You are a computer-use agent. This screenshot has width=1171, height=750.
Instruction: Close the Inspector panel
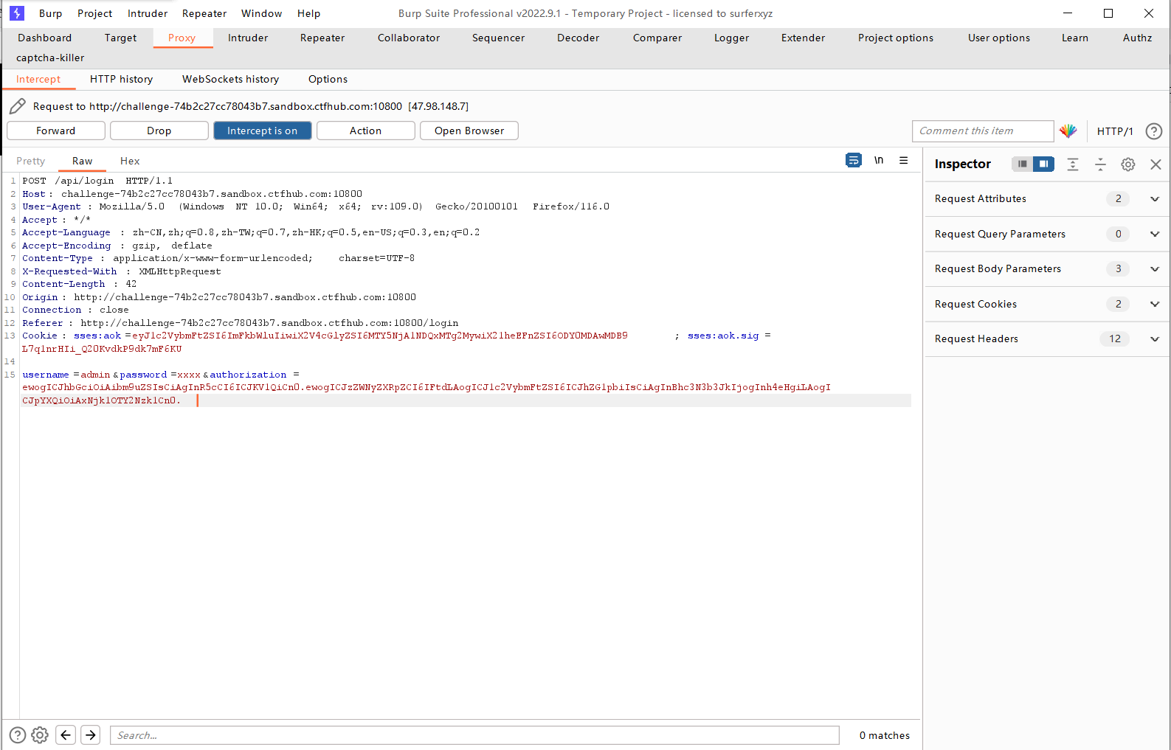[x=1156, y=164]
